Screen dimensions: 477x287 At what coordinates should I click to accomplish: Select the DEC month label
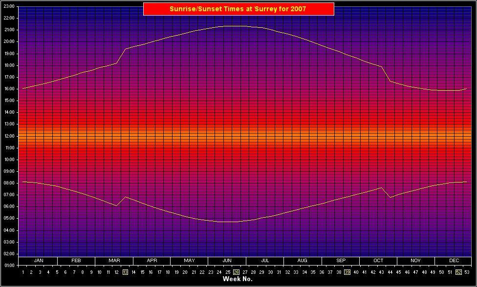click(454, 260)
